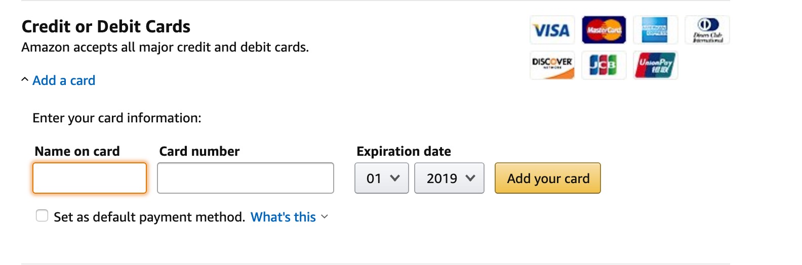
Task: Click the JCB card logo
Action: pos(604,65)
